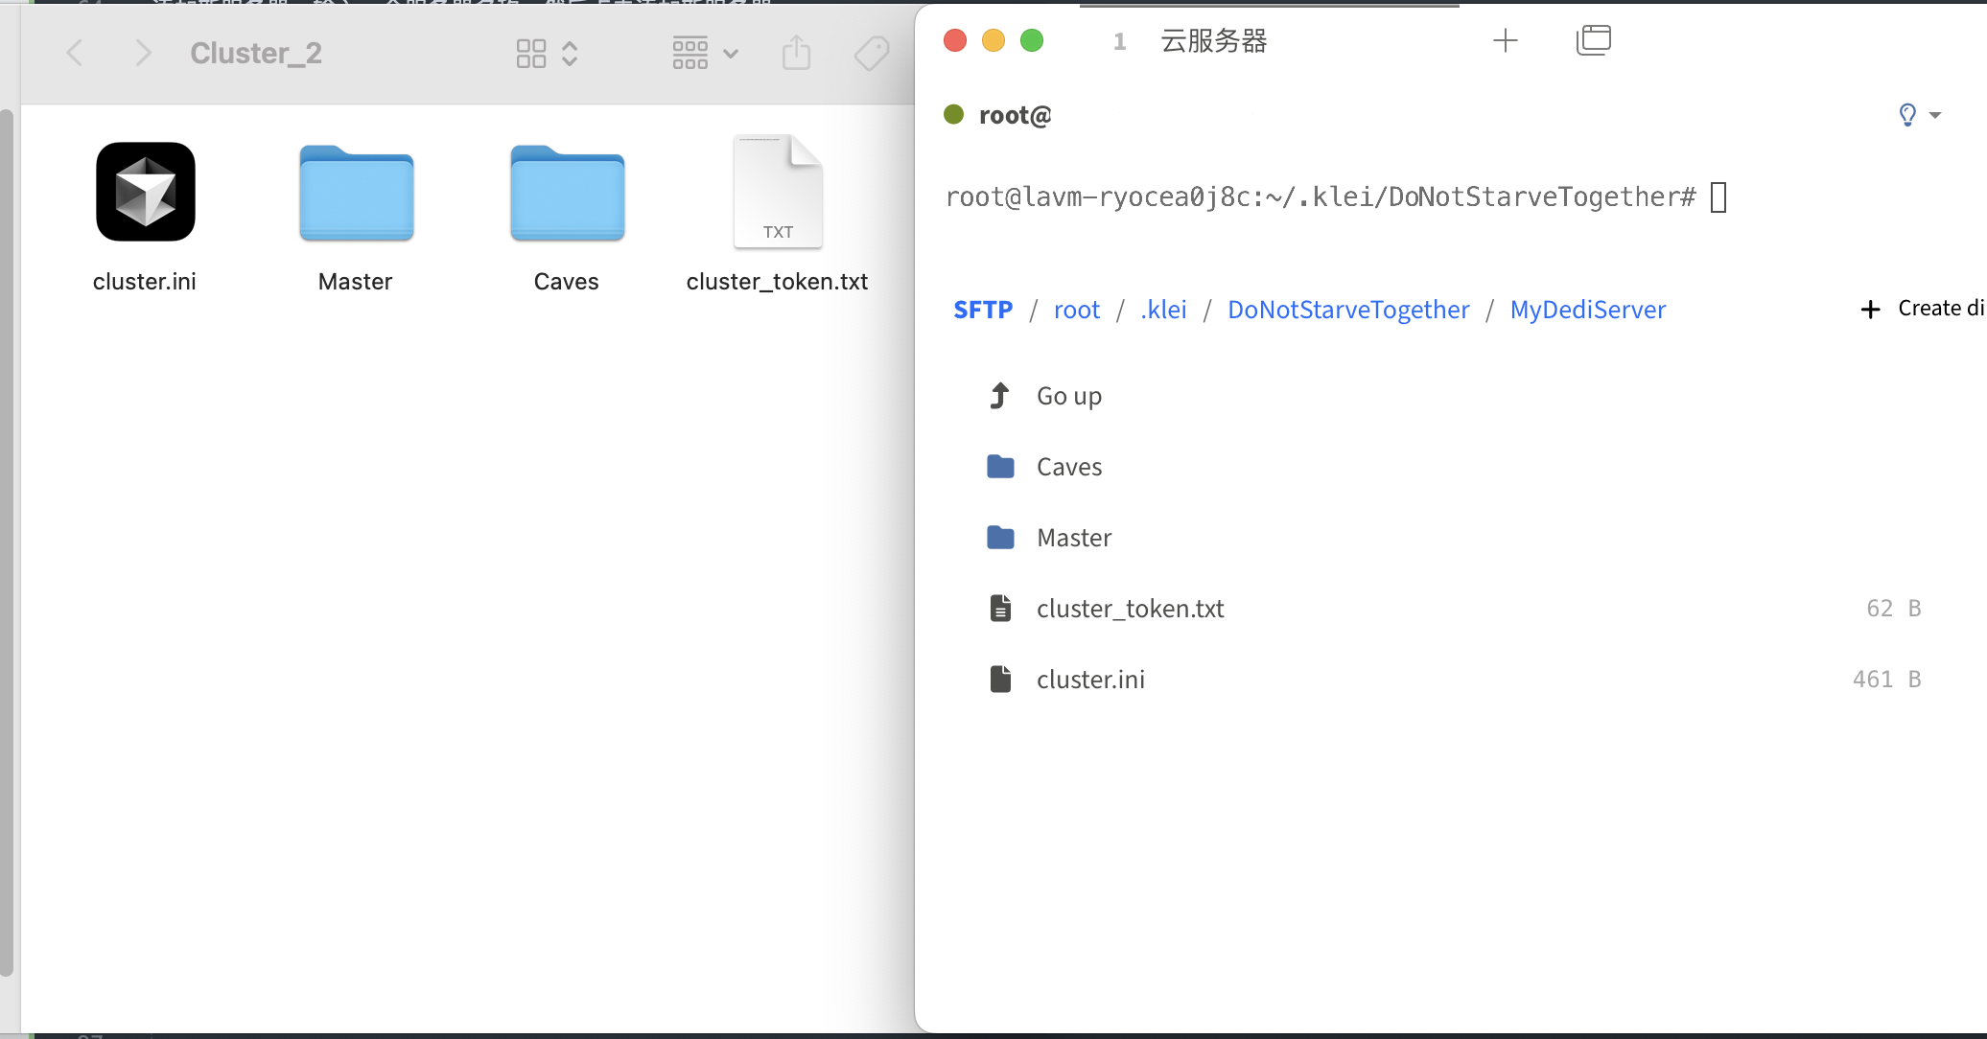Open the Finder share icon
1987x1039 pixels.
pos(796,53)
